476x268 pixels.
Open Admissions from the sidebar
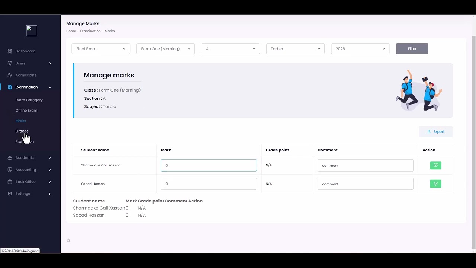[26, 75]
